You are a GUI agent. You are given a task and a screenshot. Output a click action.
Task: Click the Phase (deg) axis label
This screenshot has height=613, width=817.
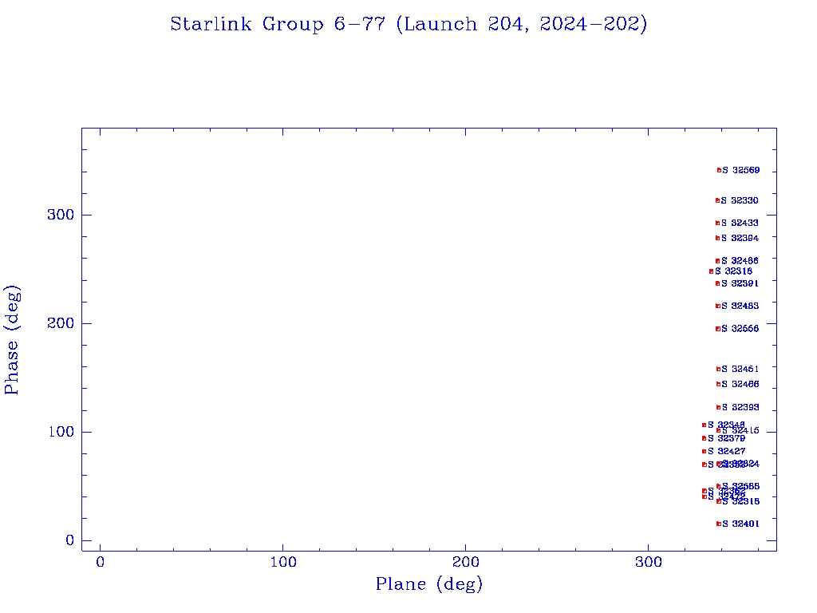click(11, 340)
